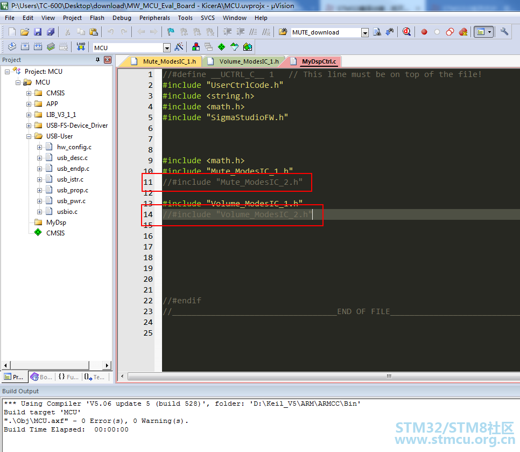Screen dimensions: 520x452
Task: Expand the LIB_V3_1_1 folder
Action: pos(29,115)
